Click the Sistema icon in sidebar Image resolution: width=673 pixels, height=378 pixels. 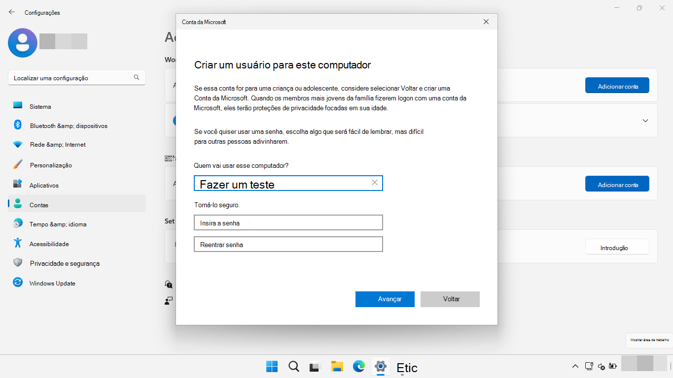[18, 106]
